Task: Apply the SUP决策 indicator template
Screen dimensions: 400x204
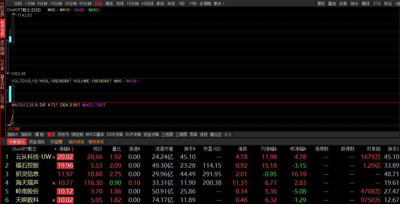Action: (x=133, y=134)
